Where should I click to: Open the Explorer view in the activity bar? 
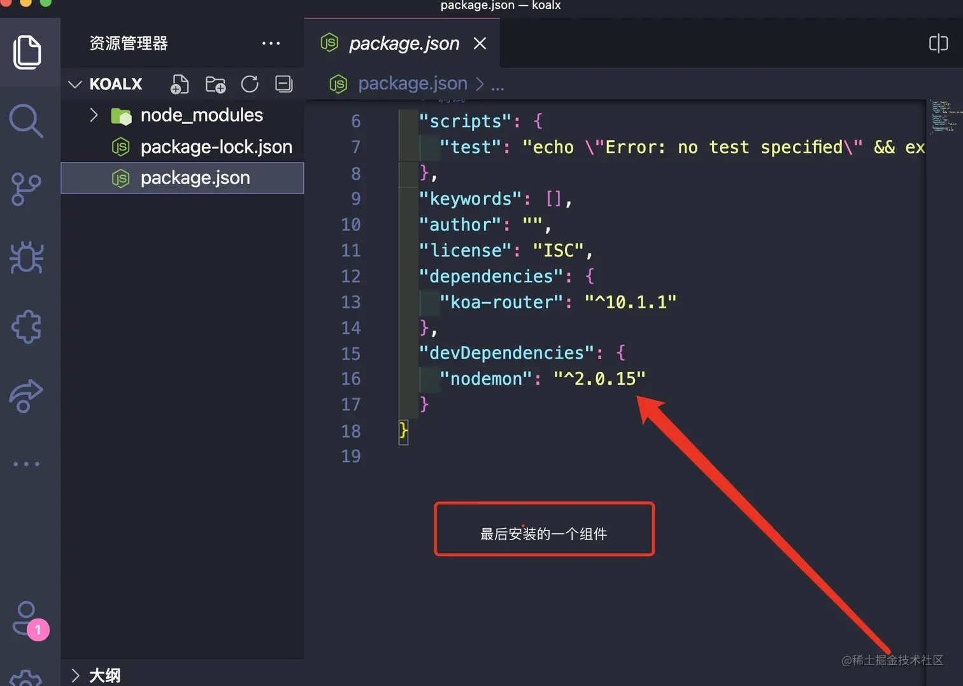pyautogui.click(x=27, y=52)
